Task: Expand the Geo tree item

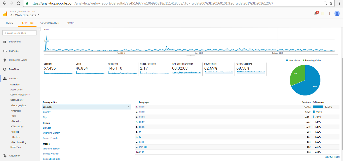Action: [11, 116]
